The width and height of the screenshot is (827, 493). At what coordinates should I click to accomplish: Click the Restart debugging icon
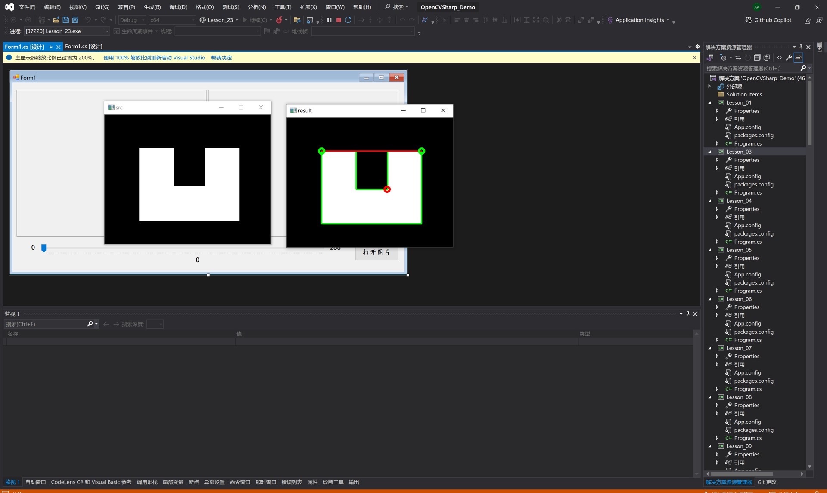click(x=348, y=20)
